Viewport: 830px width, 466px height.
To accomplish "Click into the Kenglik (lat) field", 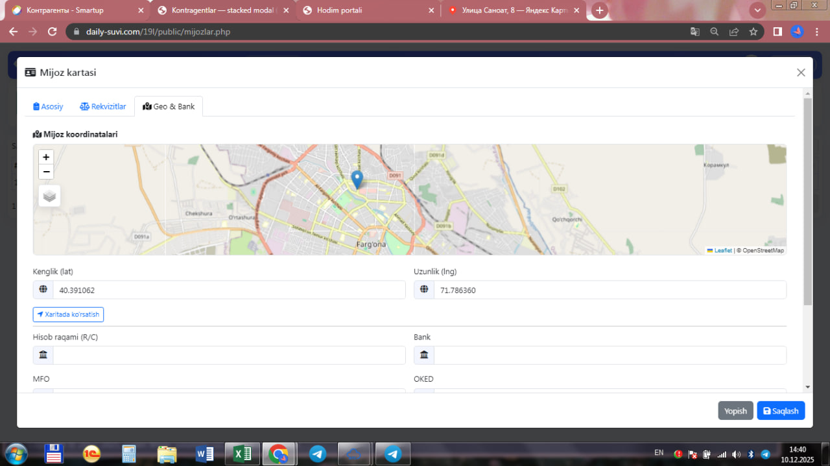I will [x=228, y=290].
